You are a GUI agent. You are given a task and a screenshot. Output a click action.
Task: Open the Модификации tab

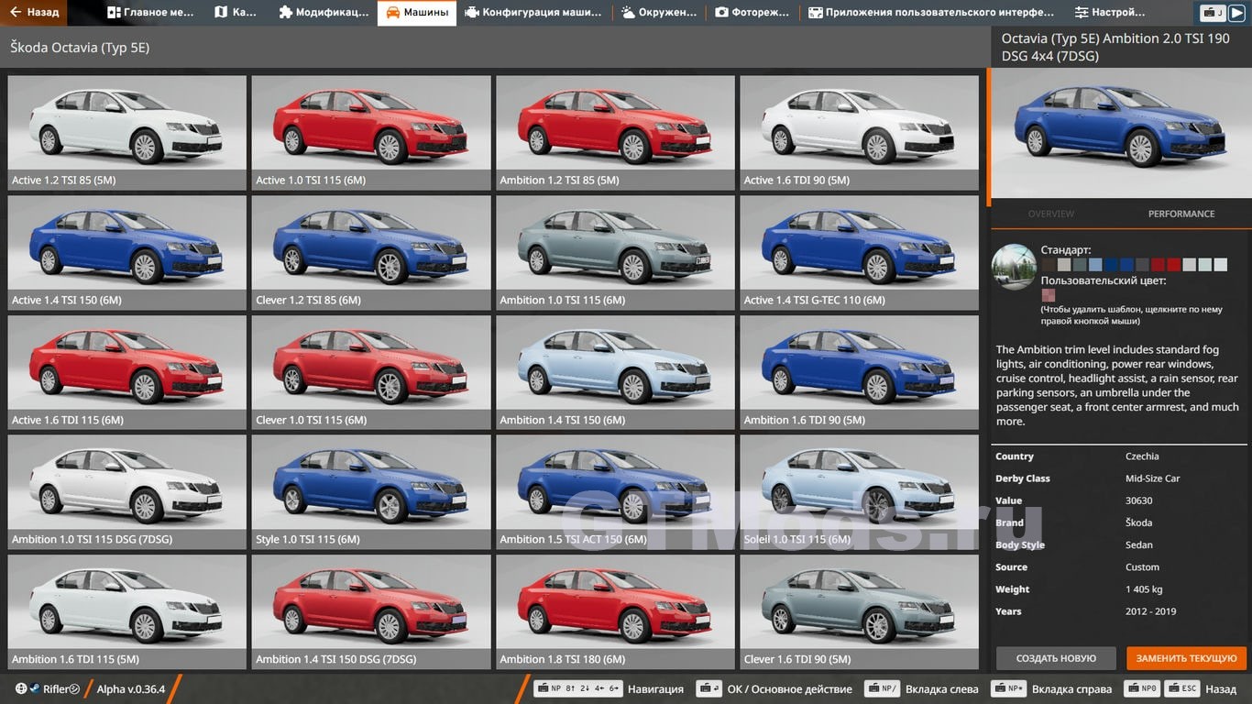pos(324,13)
